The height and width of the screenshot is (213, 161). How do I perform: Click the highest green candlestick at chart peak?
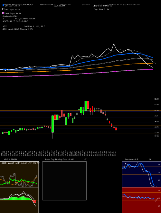pyautogui.click(x=86, y=106)
